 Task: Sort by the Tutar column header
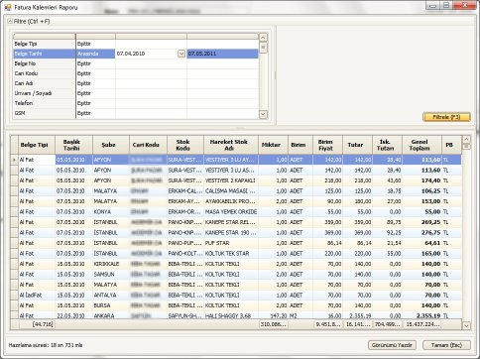[x=358, y=145]
